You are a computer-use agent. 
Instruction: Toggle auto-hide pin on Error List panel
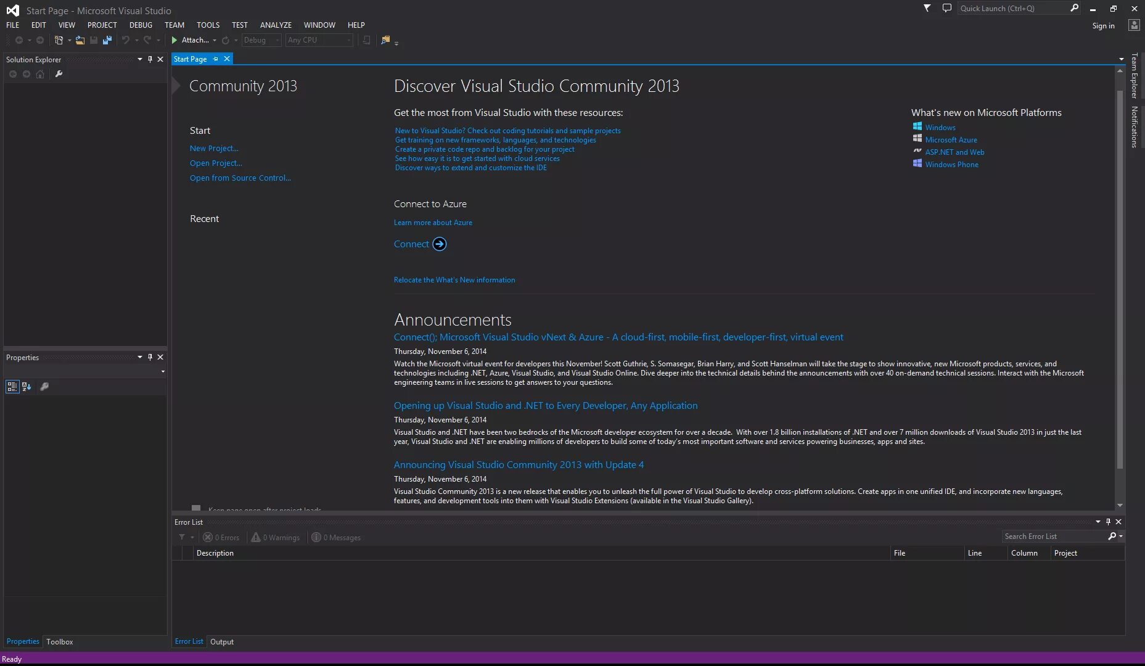(x=1108, y=522)
